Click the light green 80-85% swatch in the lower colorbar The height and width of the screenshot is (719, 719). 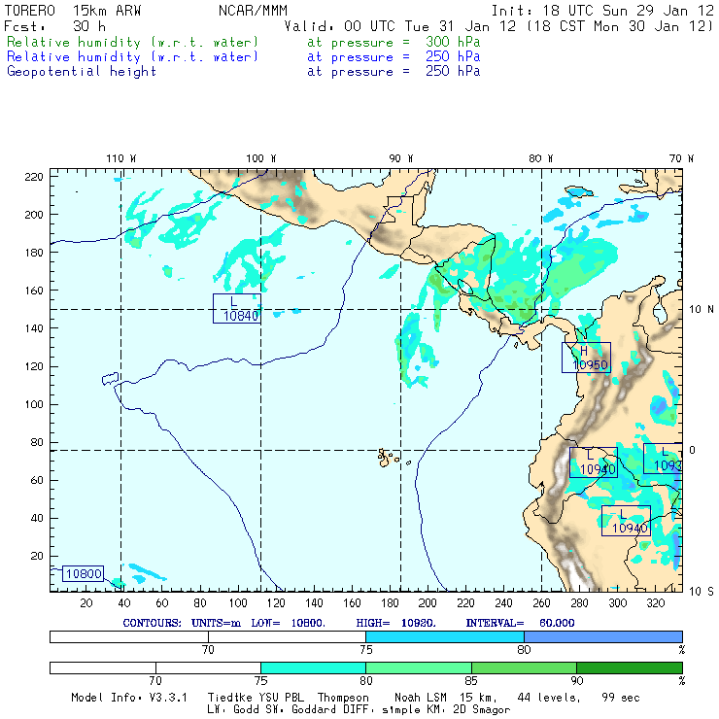pyautogui.click(x=419, y=668)
